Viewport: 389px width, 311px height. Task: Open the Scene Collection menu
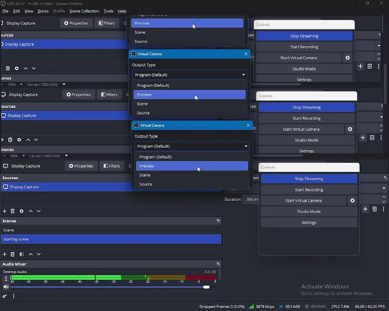pos(84,11)
